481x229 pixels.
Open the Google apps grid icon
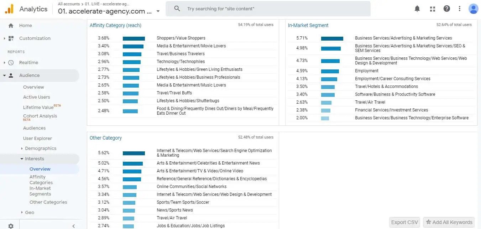pos(433,9)
